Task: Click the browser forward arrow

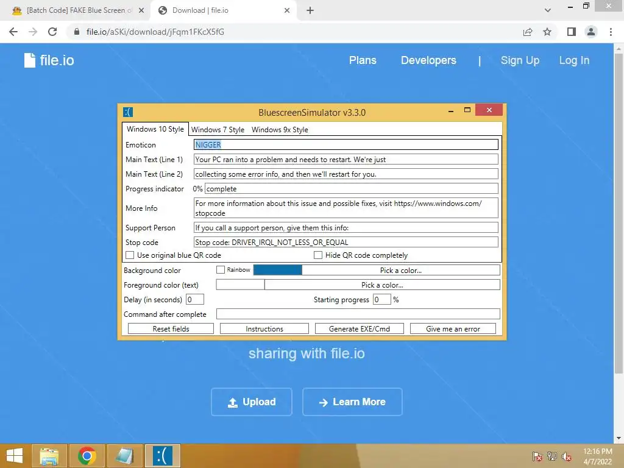Action: click(x=33, y=32)
